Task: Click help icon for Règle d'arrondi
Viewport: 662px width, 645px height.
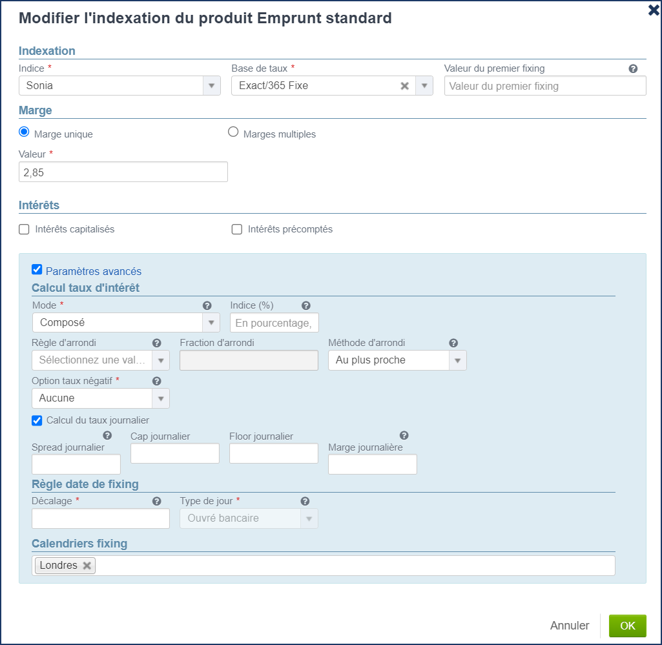Action: [156, 343]
